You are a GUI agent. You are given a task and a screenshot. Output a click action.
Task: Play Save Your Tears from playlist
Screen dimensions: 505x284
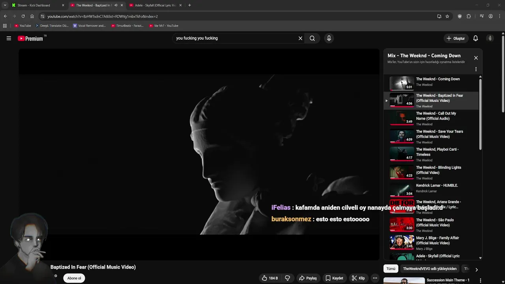[431, 136]
